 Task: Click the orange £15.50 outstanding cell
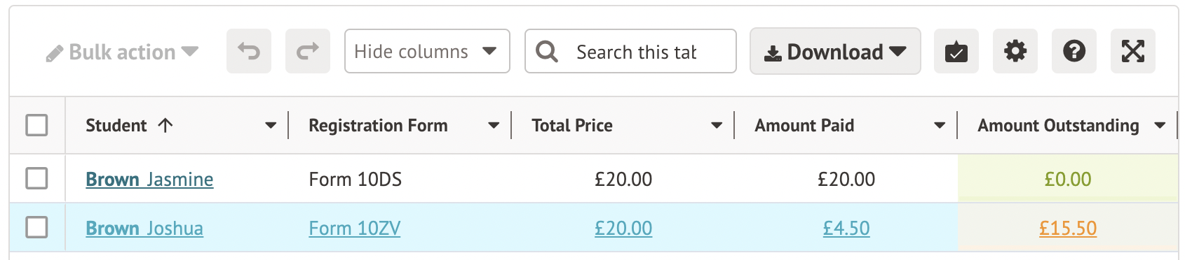pos(1068,228)
